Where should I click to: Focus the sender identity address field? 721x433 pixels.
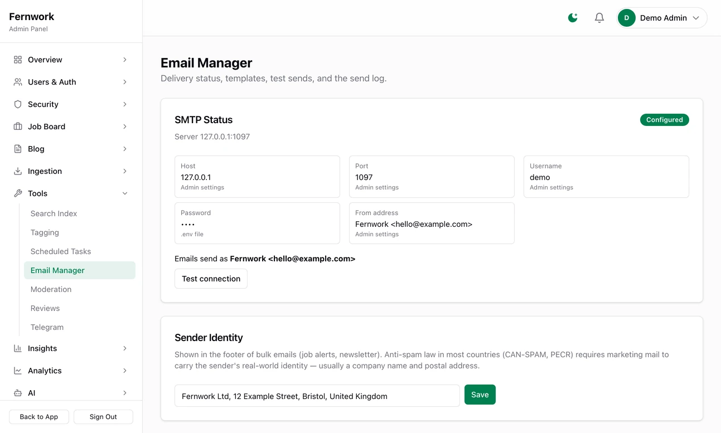coord(317,396)
